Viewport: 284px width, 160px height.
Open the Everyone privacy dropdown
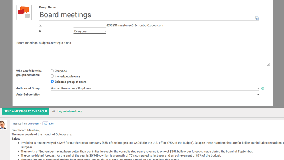[x=90, y=31]
